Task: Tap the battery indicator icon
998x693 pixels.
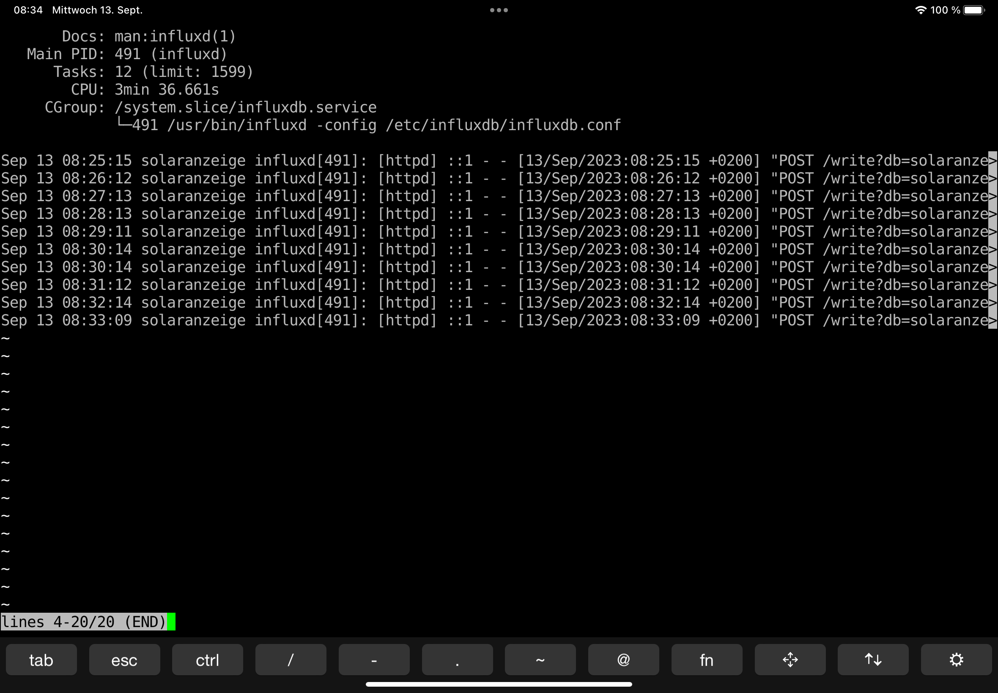Action: pos(973,10)
